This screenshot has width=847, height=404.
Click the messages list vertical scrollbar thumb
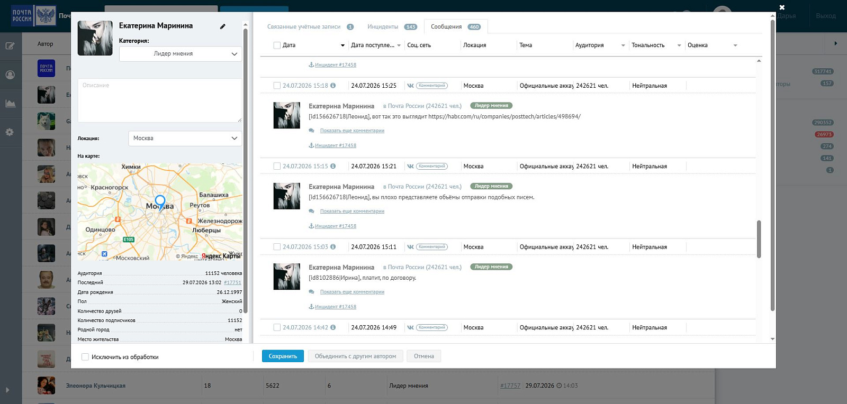coord(759,239)
